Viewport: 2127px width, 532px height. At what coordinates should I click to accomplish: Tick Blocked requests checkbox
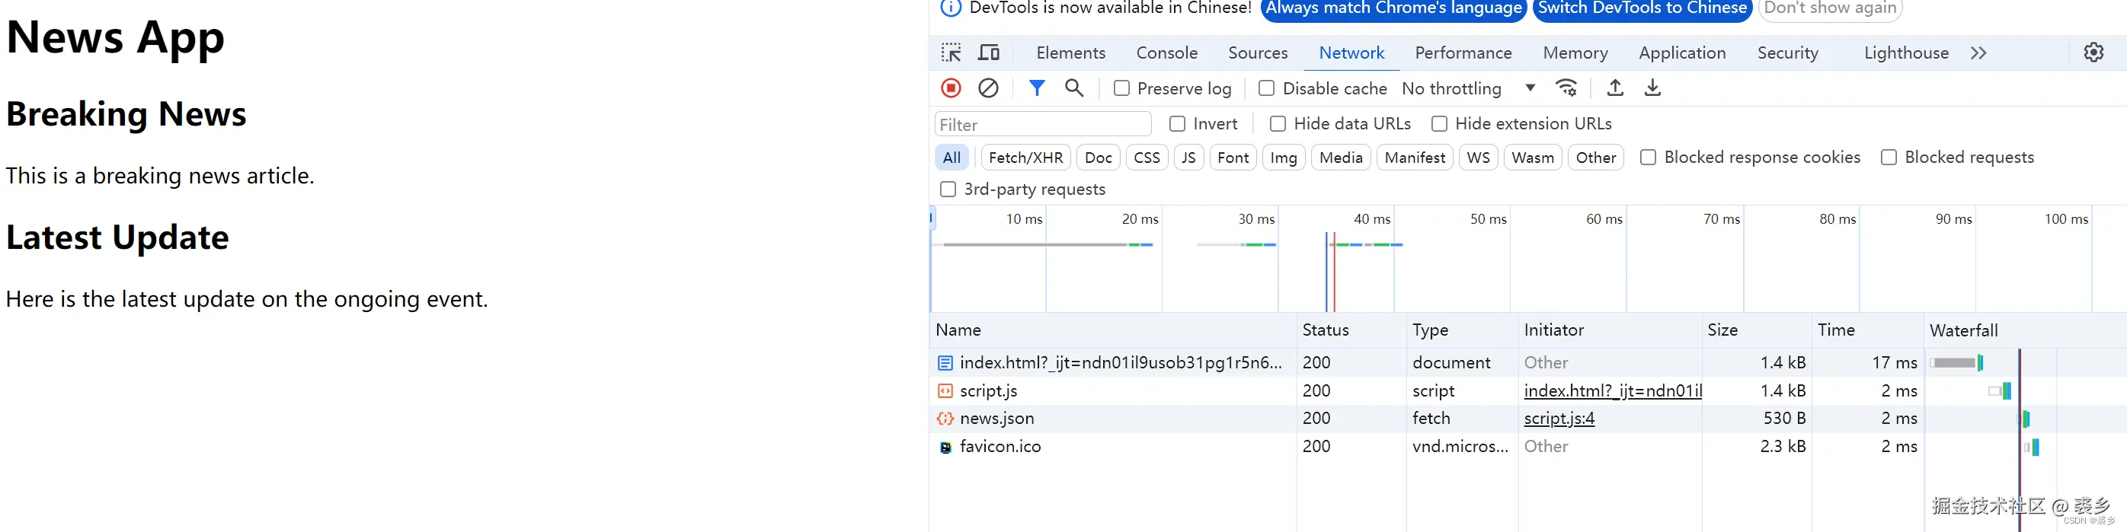[1889, 158]
